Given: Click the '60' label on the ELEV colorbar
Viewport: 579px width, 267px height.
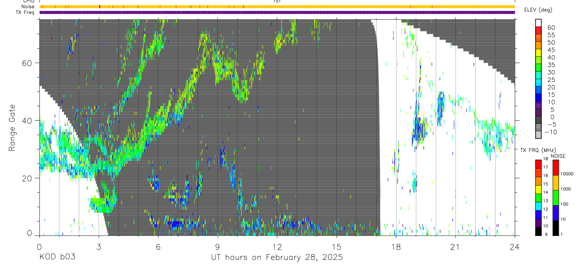Looking at the screenshot, I should [x=551, y=28].
